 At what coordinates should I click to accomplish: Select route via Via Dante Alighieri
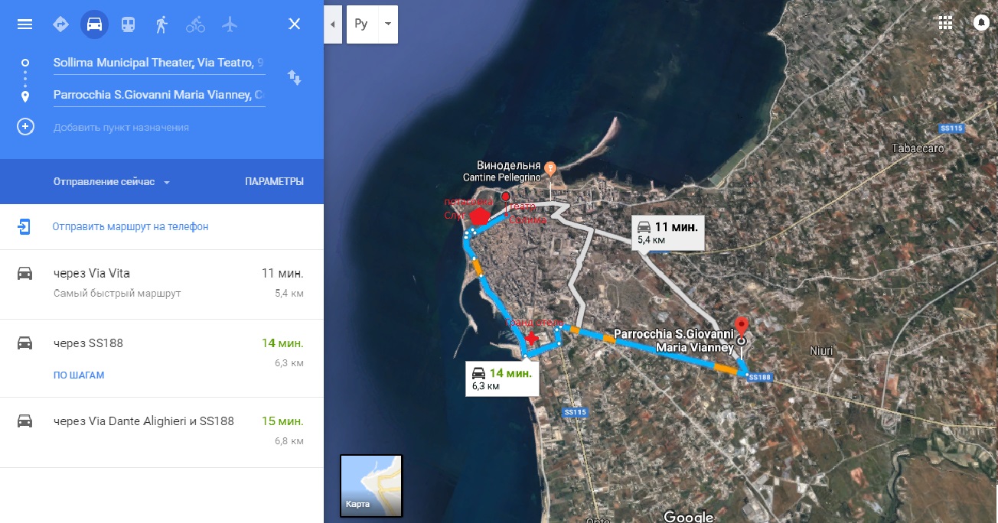[161, 432]
